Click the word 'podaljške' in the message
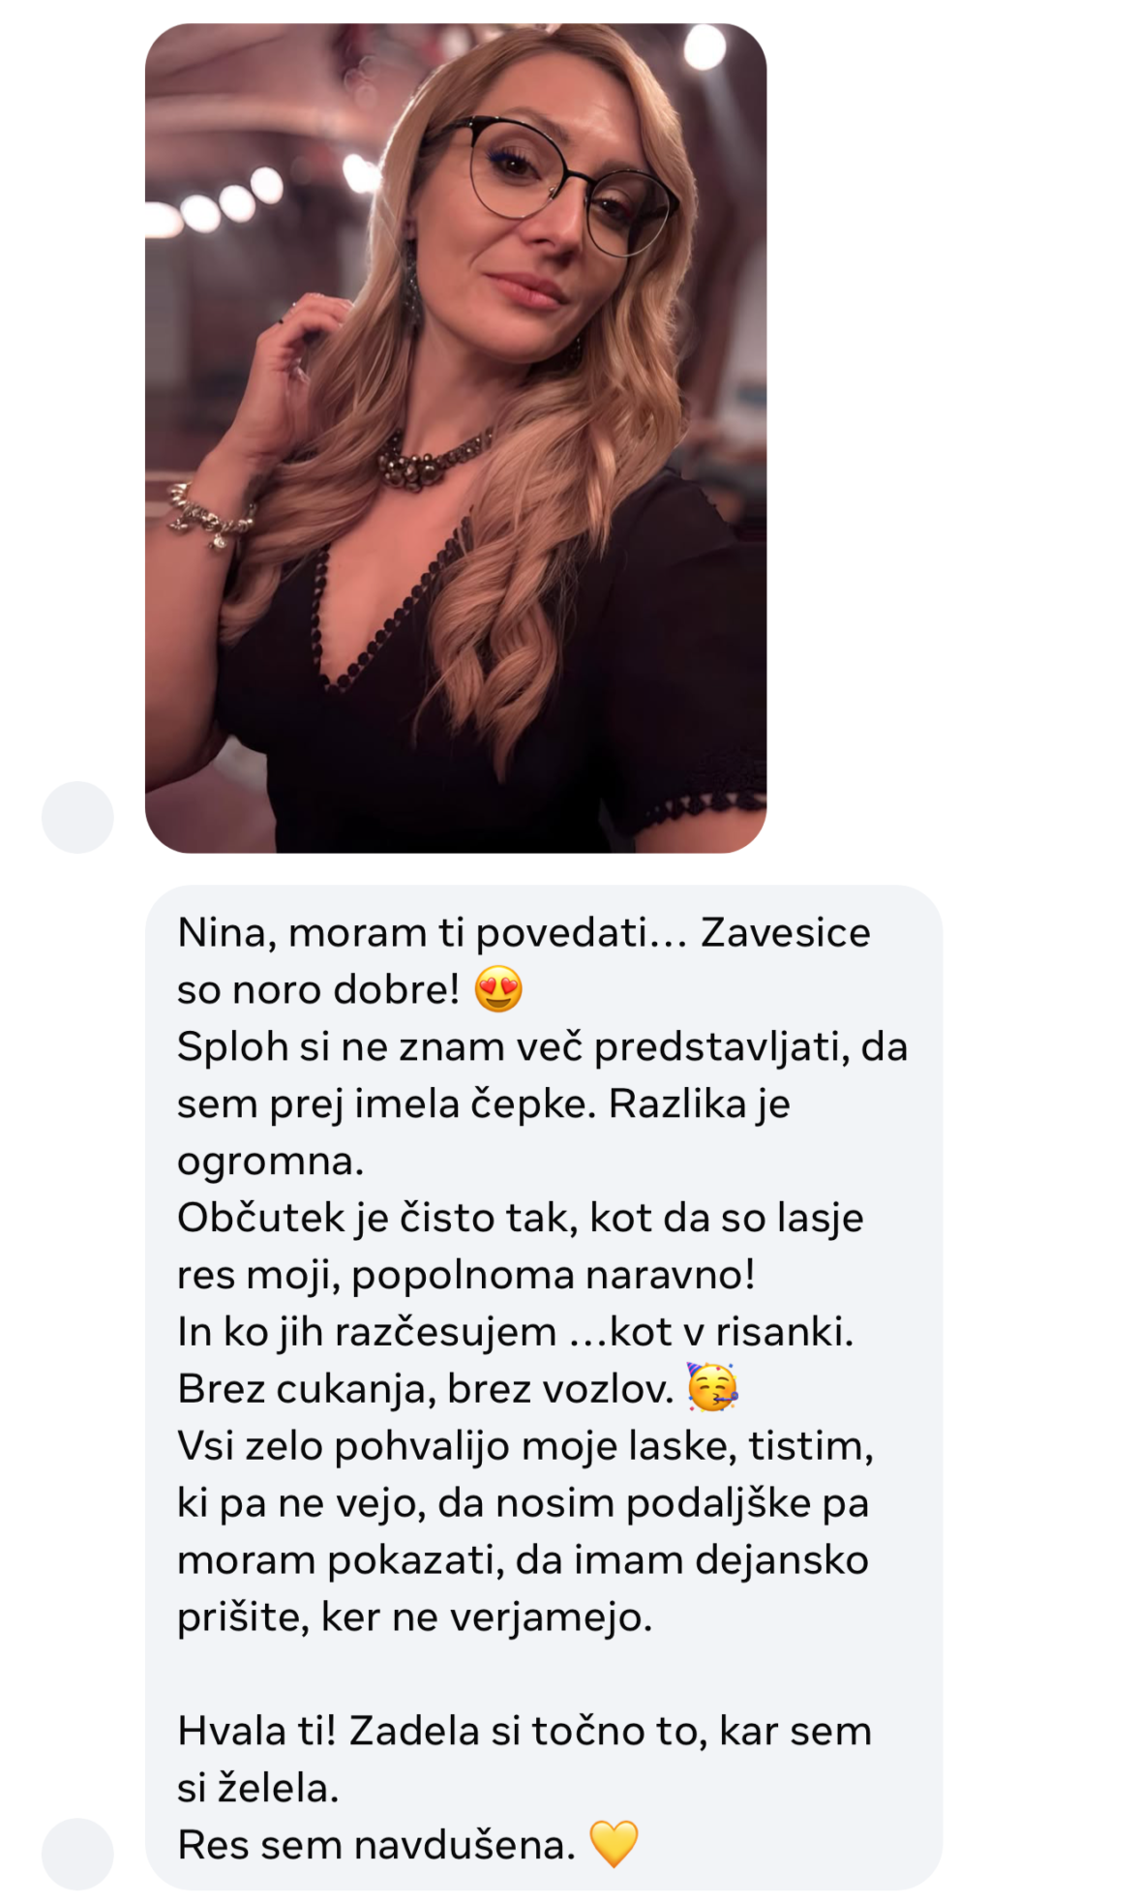The image size is (1140, 1904). coord(719,1503)
